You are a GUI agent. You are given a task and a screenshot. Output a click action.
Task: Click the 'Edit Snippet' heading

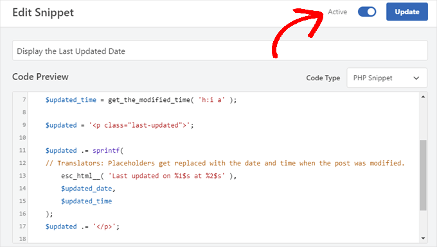pyautogui.click(x=43, y=13)
